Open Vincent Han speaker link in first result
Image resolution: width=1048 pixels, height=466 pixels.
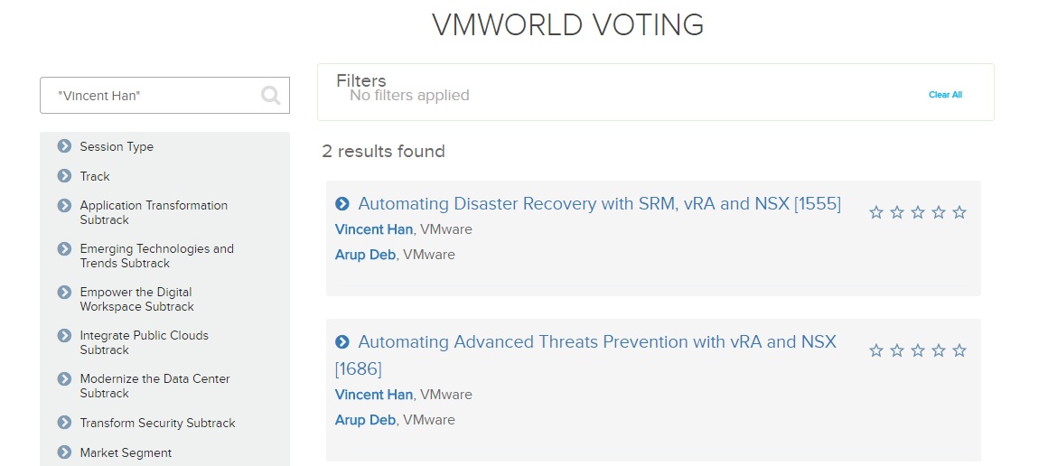(x=374, y=229)
